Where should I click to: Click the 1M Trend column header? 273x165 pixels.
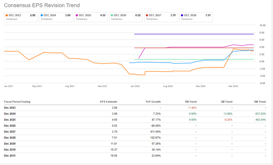tap(191, 101)
